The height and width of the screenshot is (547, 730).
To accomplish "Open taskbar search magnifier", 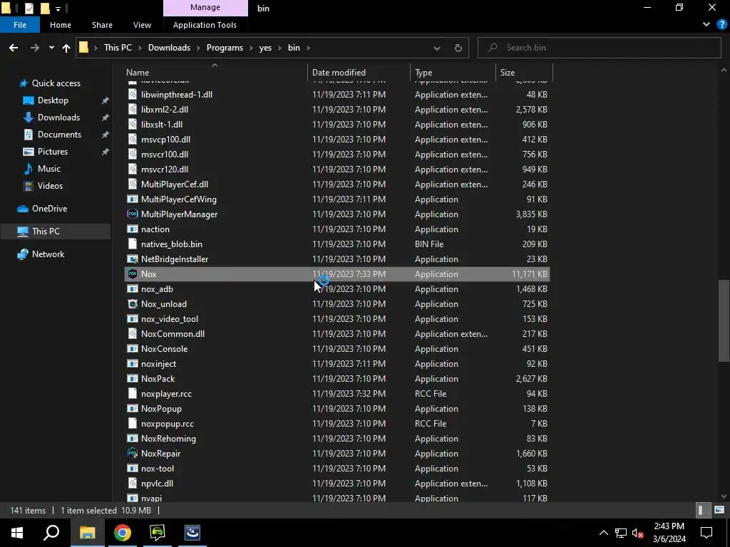I will point(51,533).
